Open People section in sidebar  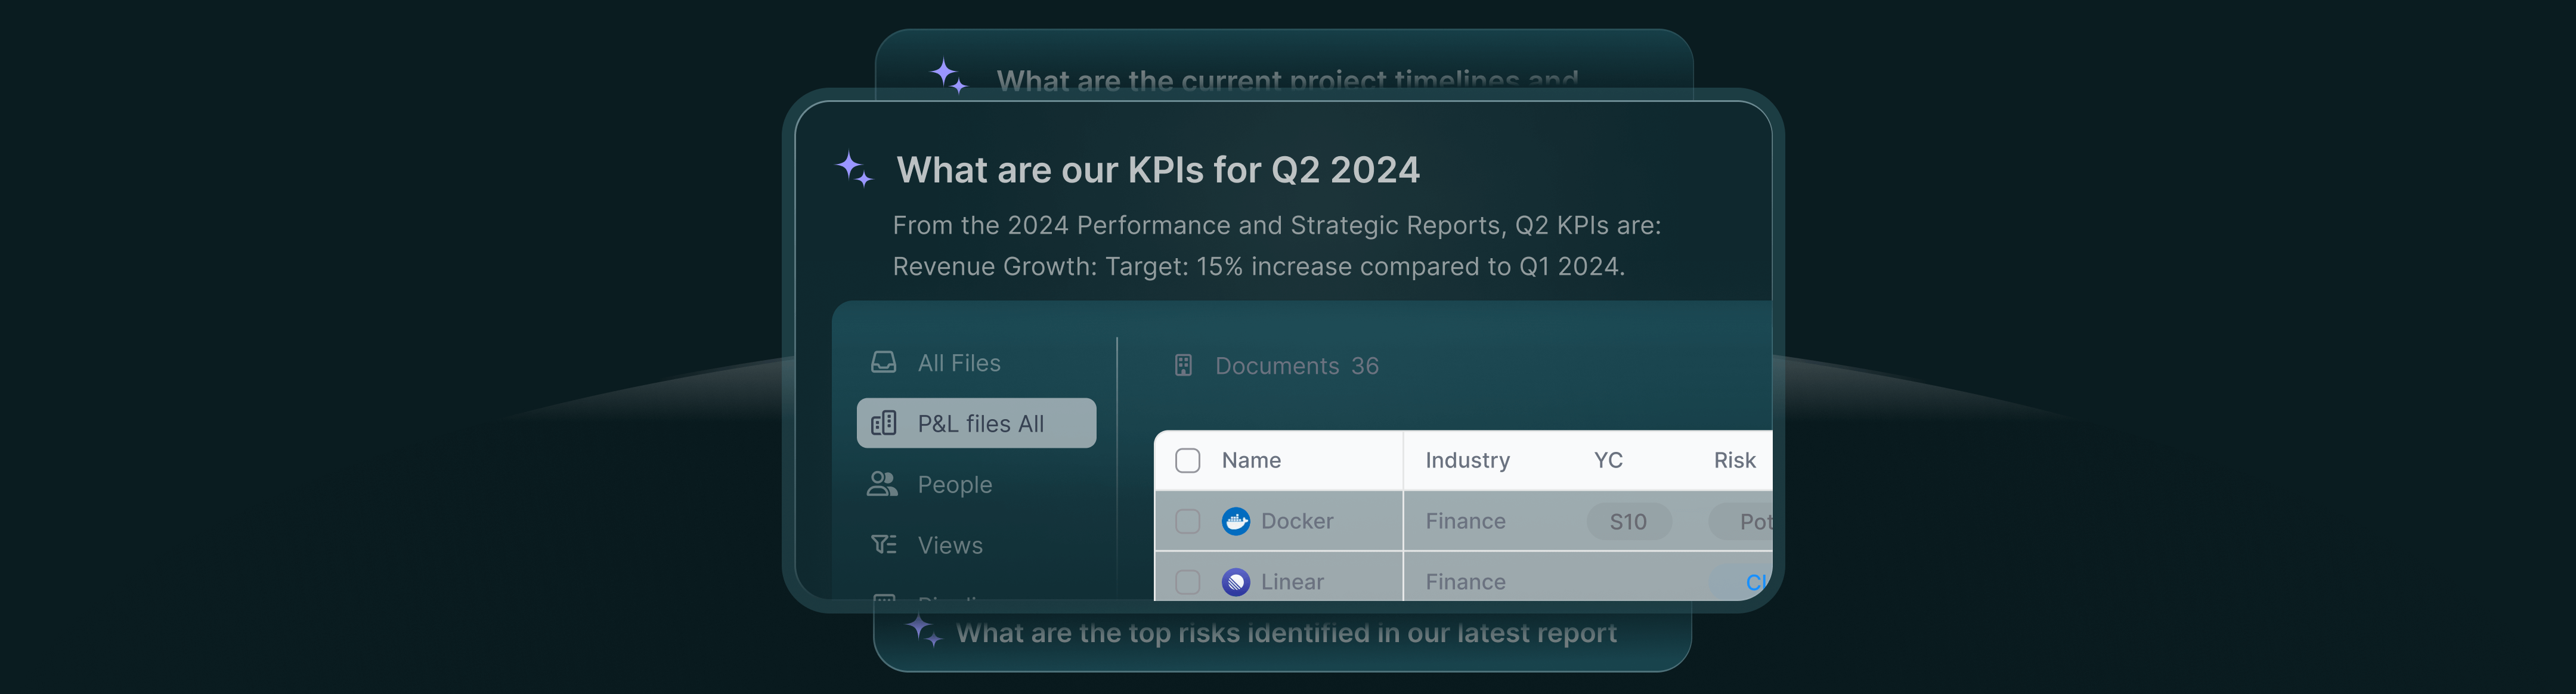click(x=976, y=484)
